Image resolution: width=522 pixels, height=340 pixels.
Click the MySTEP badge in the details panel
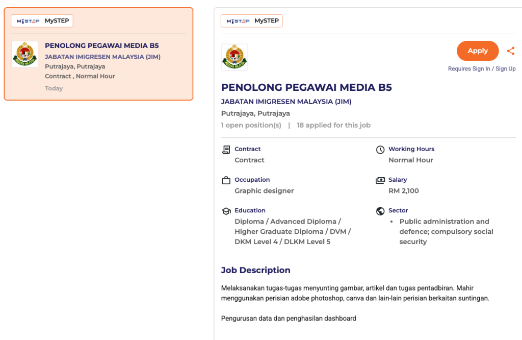[252, 21]
